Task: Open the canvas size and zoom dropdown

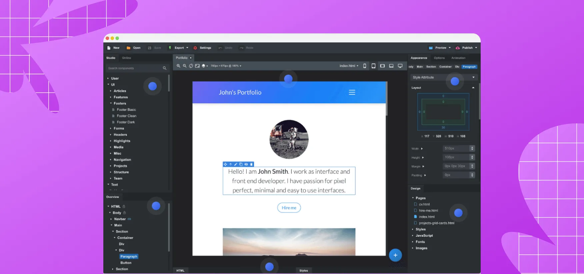Action: (226, 66)
